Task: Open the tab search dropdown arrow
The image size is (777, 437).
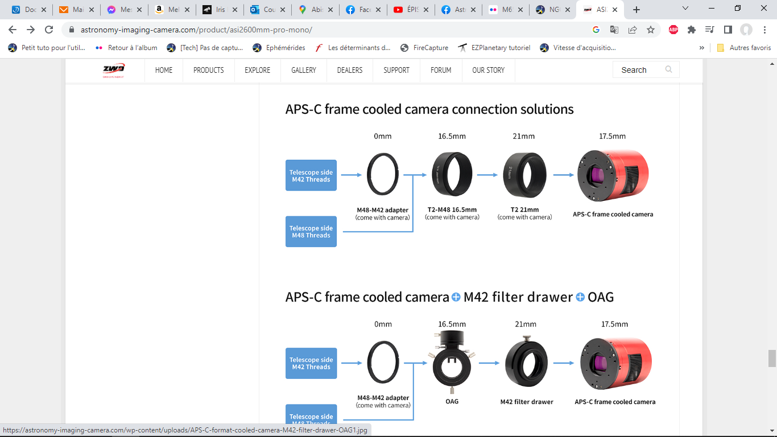Action: 685,9
